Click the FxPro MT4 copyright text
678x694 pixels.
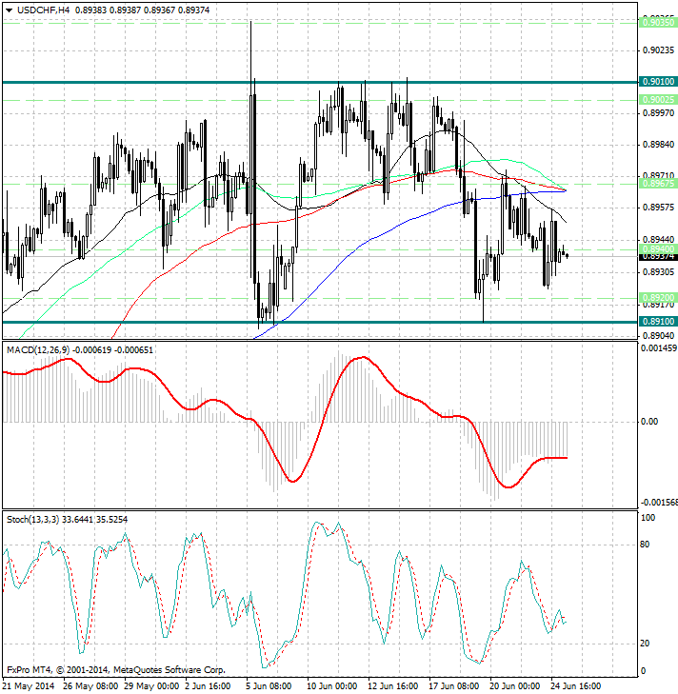[116, 670]
